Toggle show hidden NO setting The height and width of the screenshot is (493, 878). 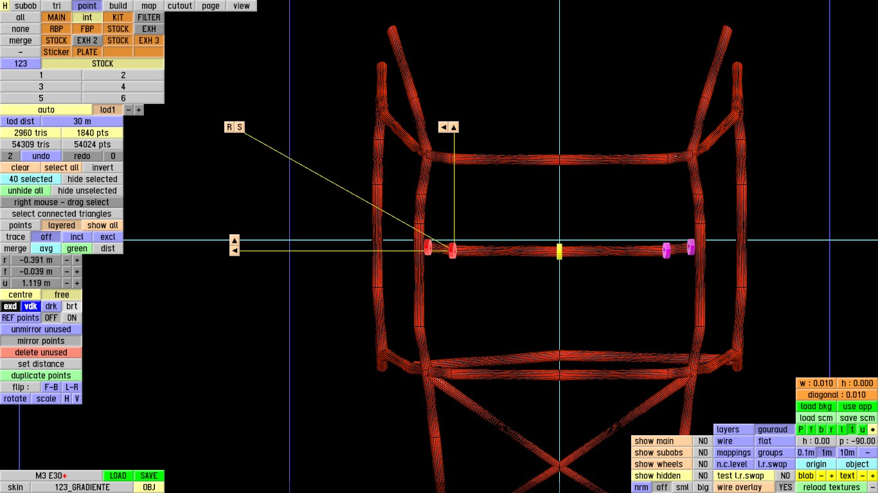[x=703, y=476]
